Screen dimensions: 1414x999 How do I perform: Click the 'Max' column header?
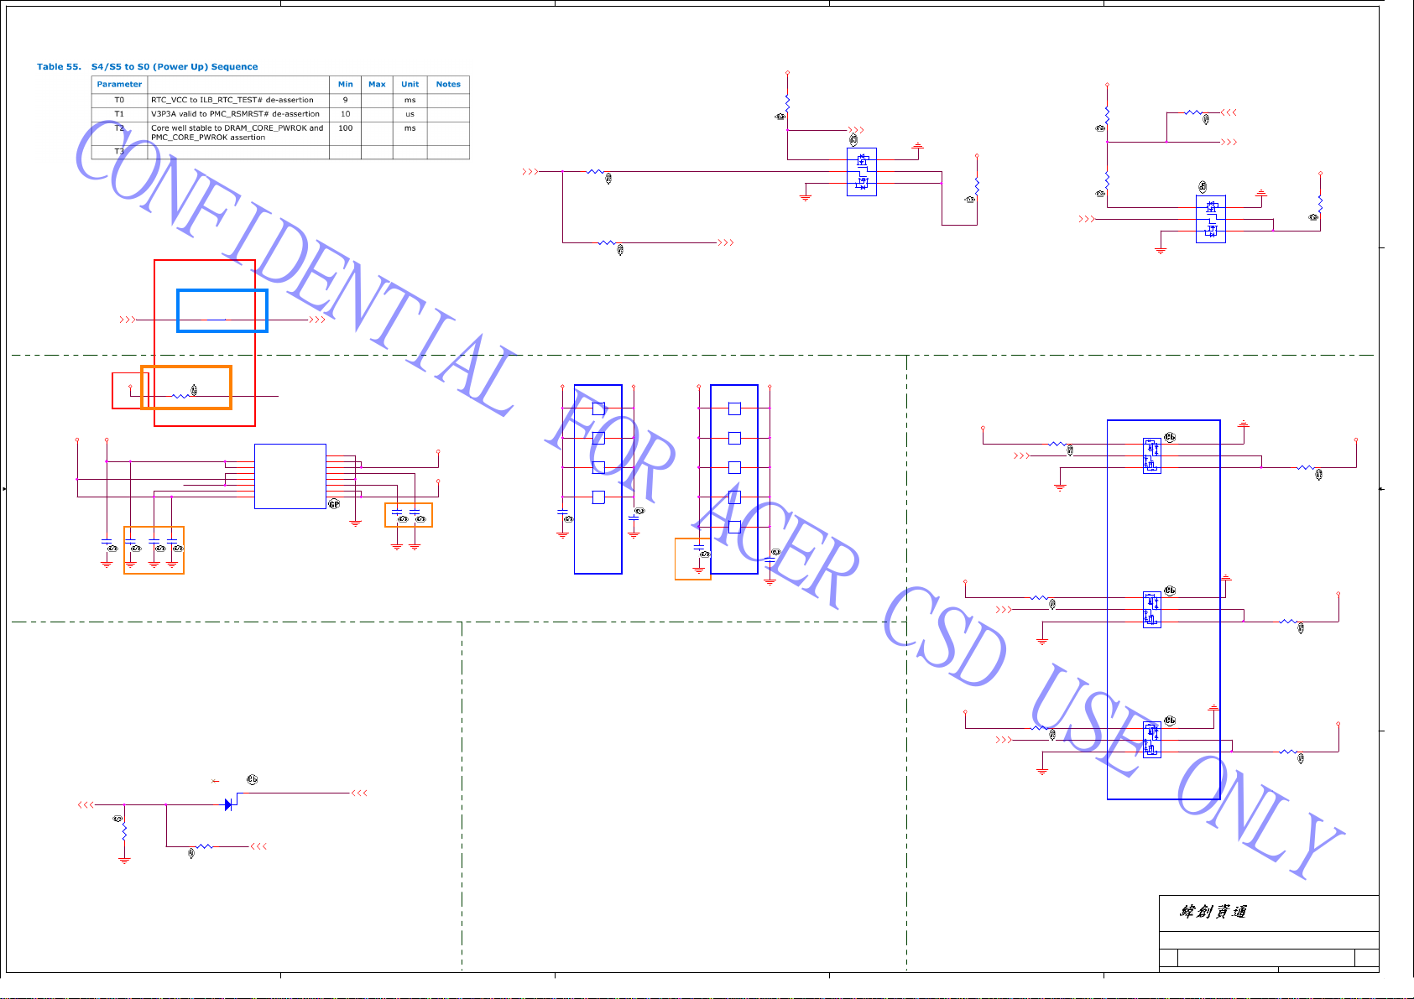377,85
